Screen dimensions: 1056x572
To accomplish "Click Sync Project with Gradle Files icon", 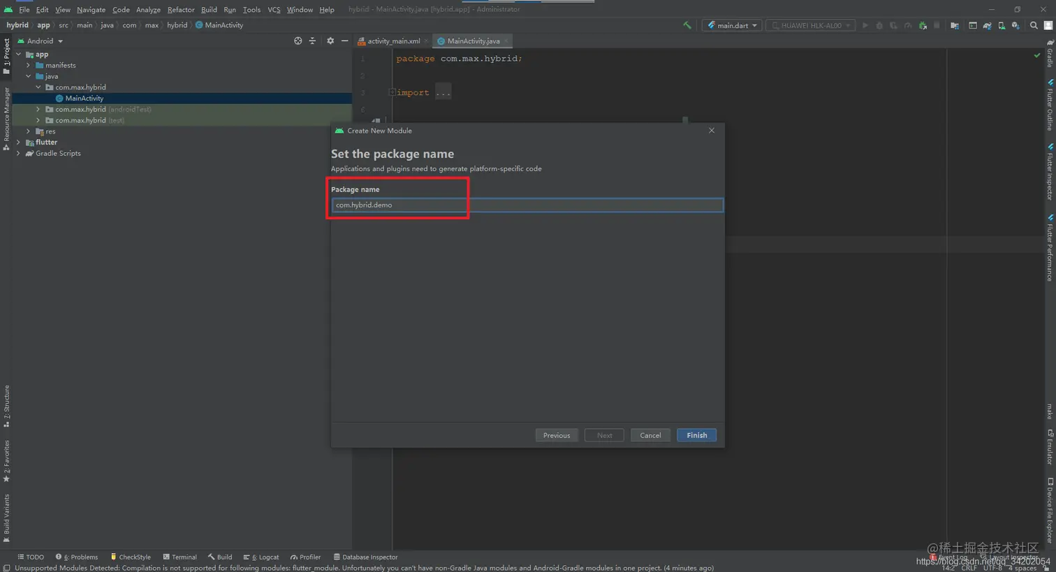I will click(x=987, y=25).
